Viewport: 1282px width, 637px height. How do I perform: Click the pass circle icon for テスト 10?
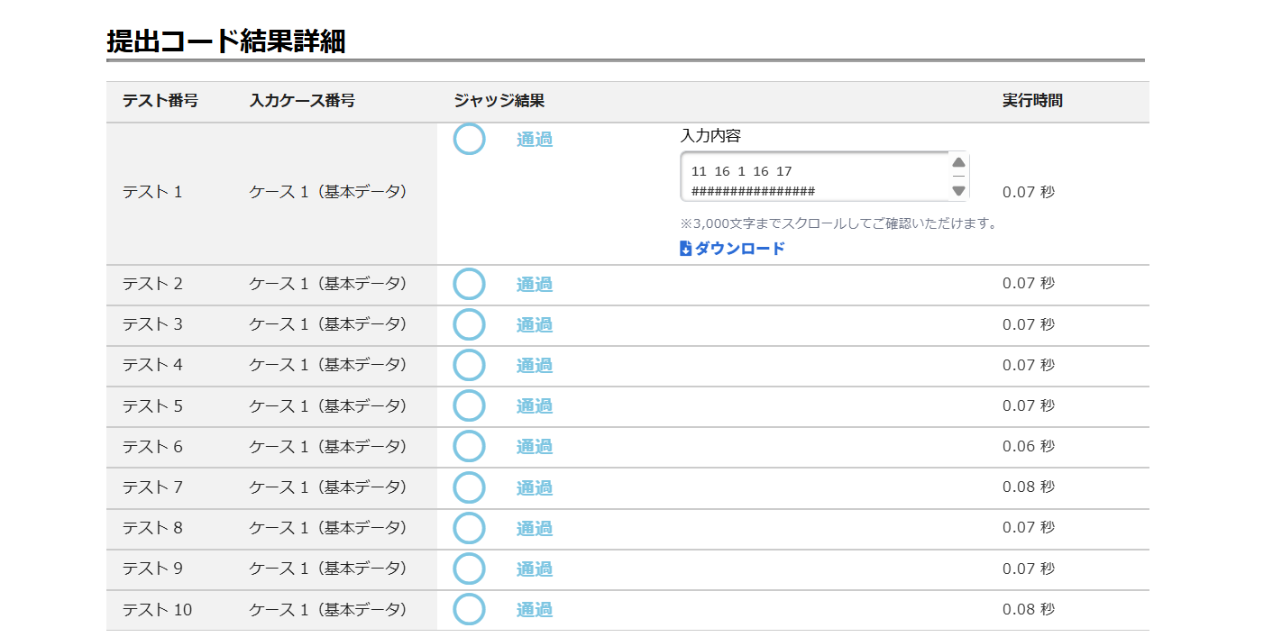(x=469, y=609)
